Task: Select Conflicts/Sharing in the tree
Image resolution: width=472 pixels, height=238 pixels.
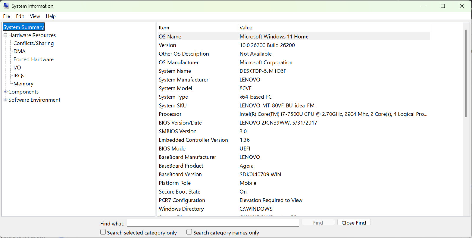Action: [x=34, y=43]
